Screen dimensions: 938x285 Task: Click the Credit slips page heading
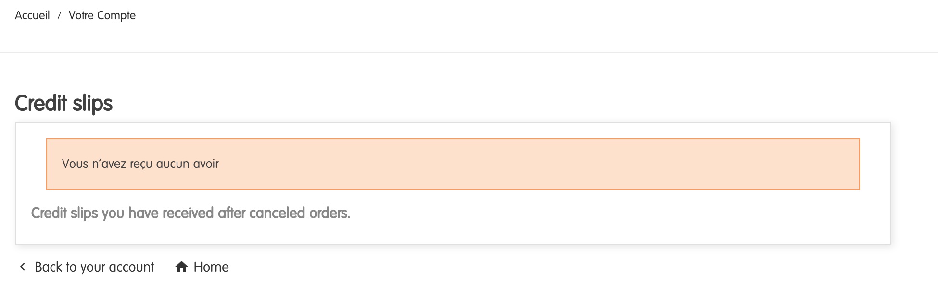(63, 103)
